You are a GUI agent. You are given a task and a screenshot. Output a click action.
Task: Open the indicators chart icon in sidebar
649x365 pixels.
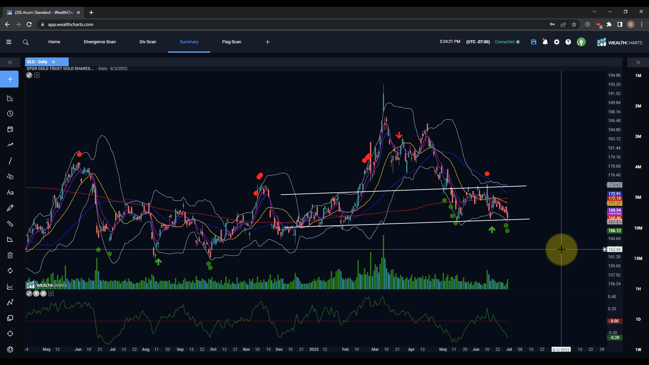pyautogui.click(x=10, y=98)
